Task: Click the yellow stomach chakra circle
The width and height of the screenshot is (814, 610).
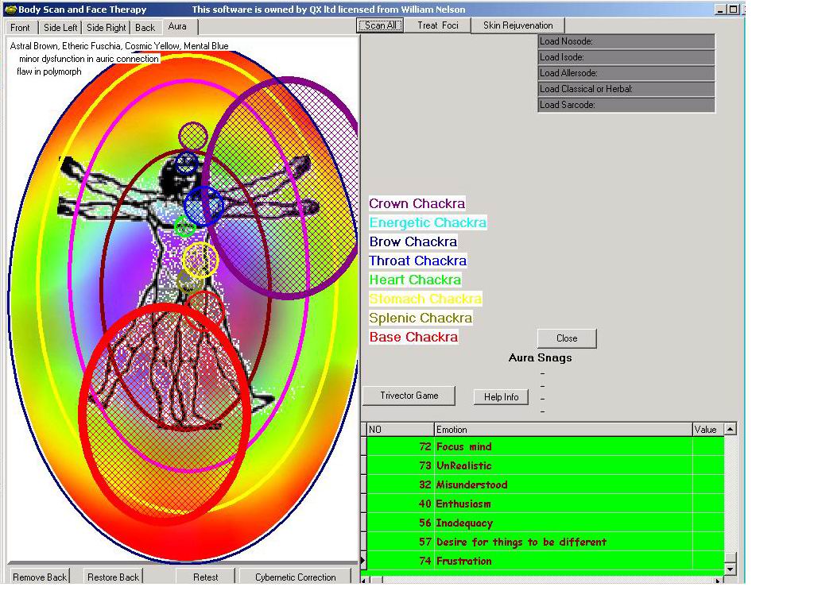Action: click(x=200, y=260)
